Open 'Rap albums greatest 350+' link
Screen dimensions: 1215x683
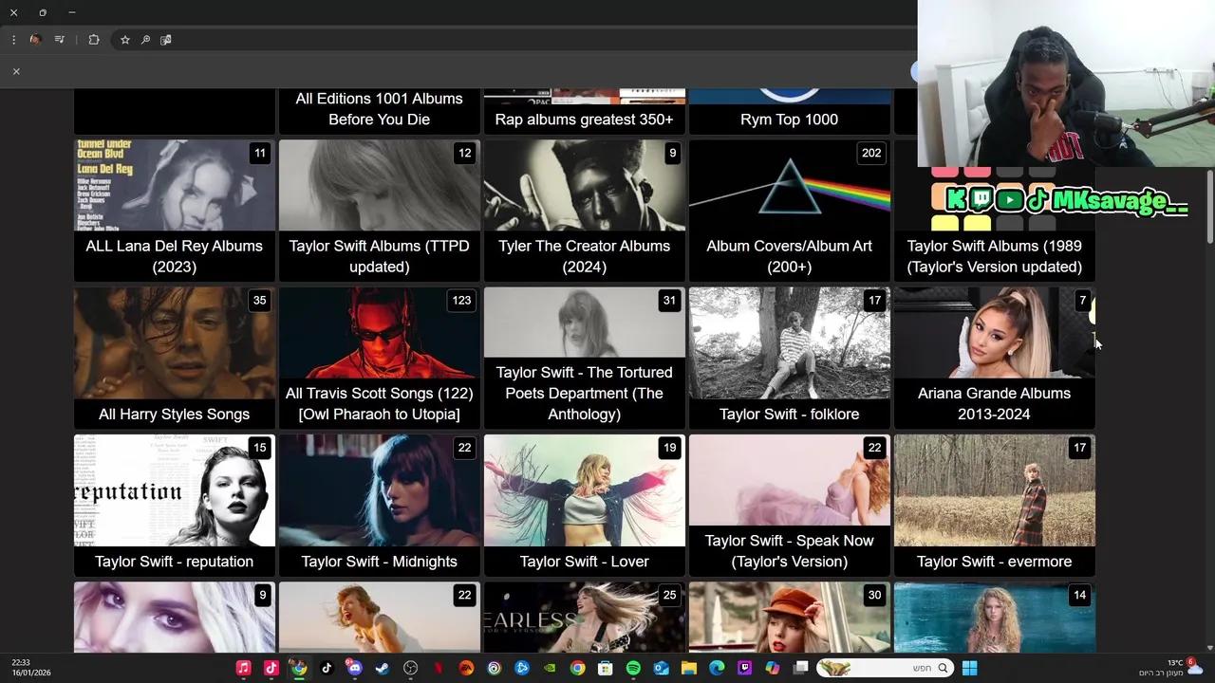[584, 120]
